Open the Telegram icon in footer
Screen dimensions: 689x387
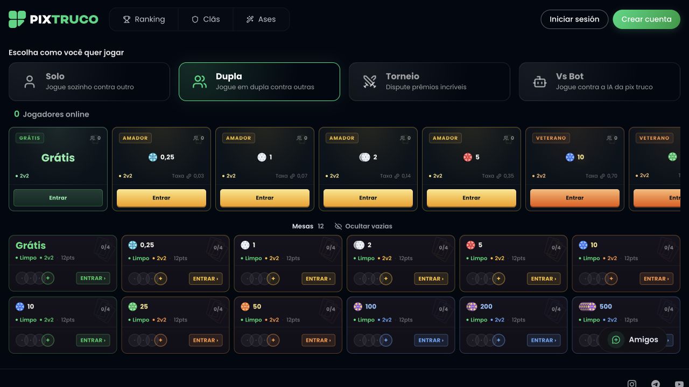[x=656, y=383]
